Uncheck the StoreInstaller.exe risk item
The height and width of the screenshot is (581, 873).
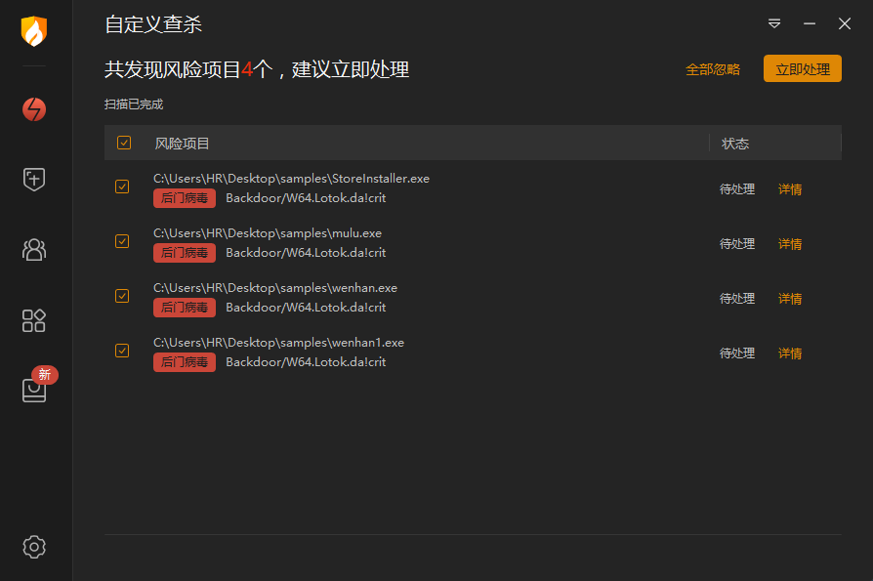122,187
